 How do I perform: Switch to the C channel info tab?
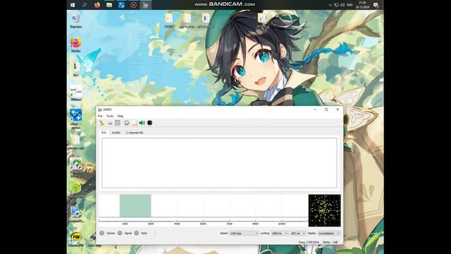135,133
